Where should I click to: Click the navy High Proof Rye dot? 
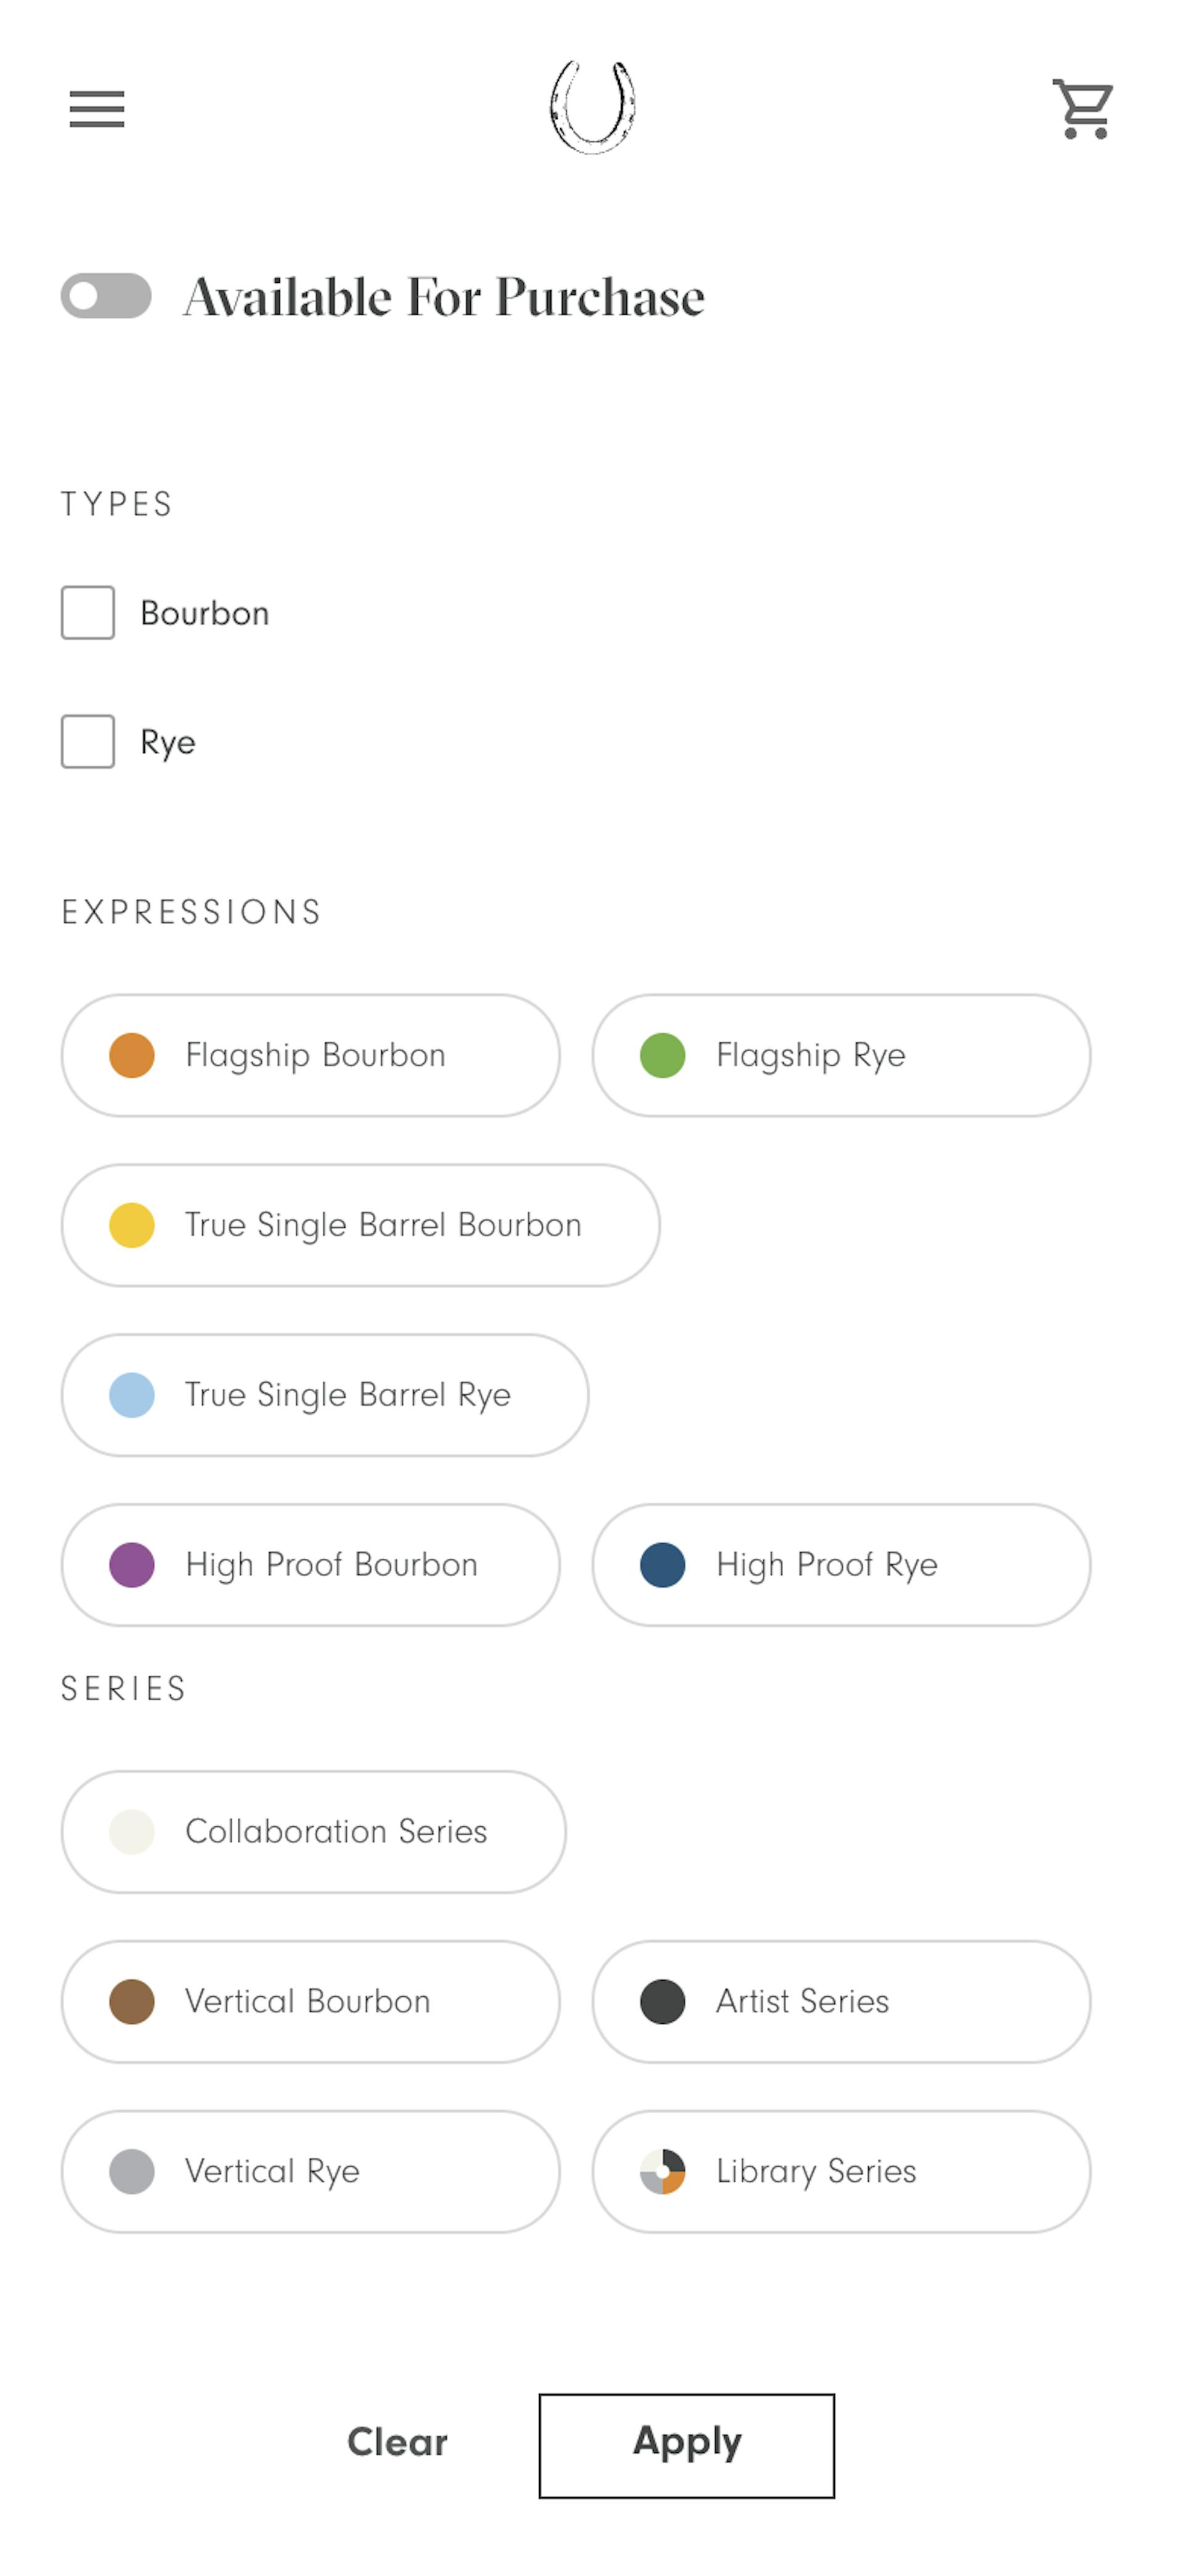pos(663,1565)
